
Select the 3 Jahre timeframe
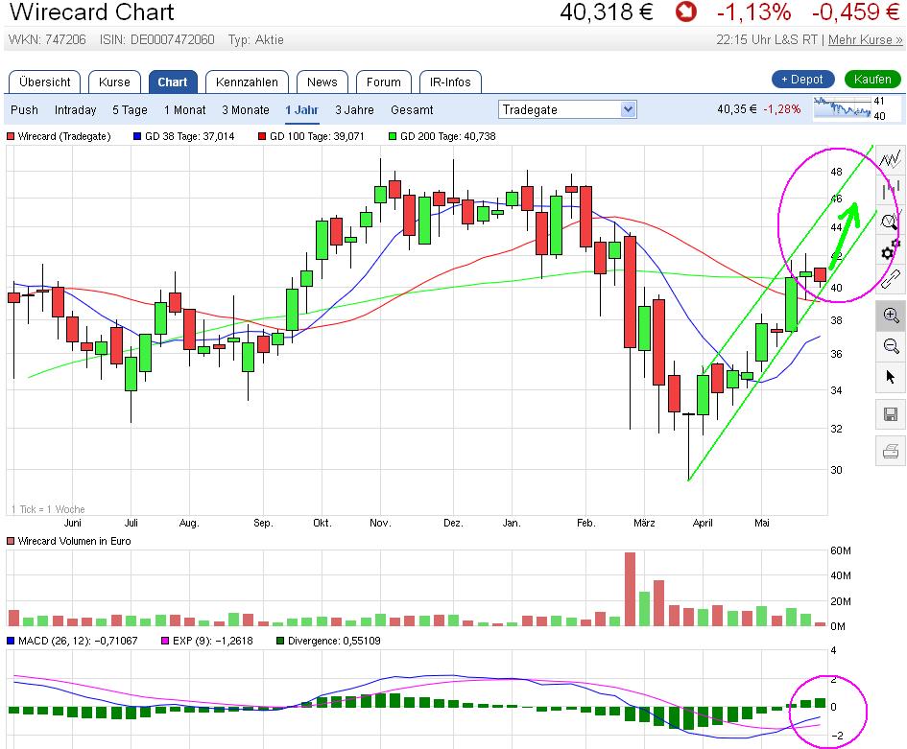tap(354, 109)
